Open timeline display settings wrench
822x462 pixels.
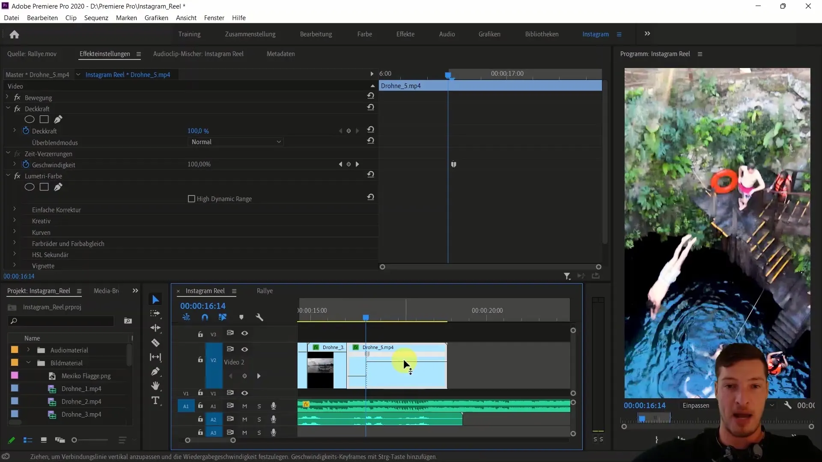point(259,317)
